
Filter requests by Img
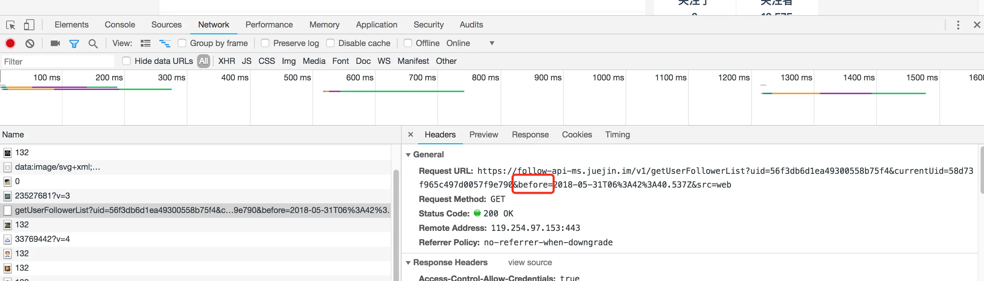(x=289, y=61)
